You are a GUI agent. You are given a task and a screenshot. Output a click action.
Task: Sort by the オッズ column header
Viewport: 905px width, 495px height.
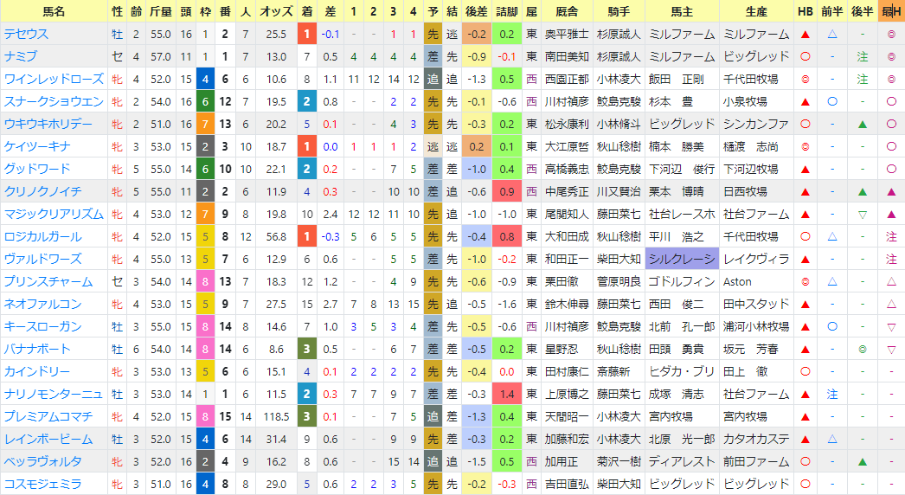pyautogui.click(x=276, y=11)
